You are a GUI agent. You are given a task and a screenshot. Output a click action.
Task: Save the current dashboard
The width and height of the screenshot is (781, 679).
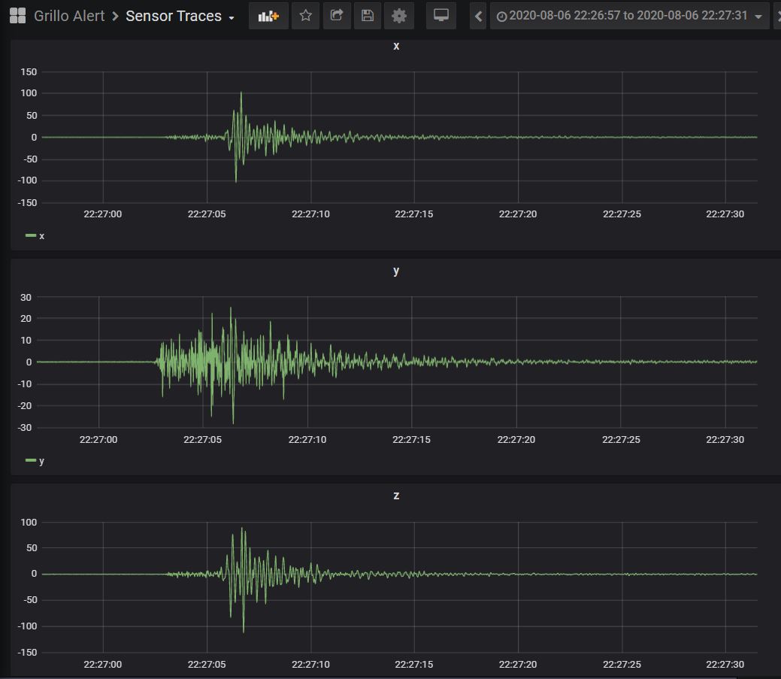368,16
